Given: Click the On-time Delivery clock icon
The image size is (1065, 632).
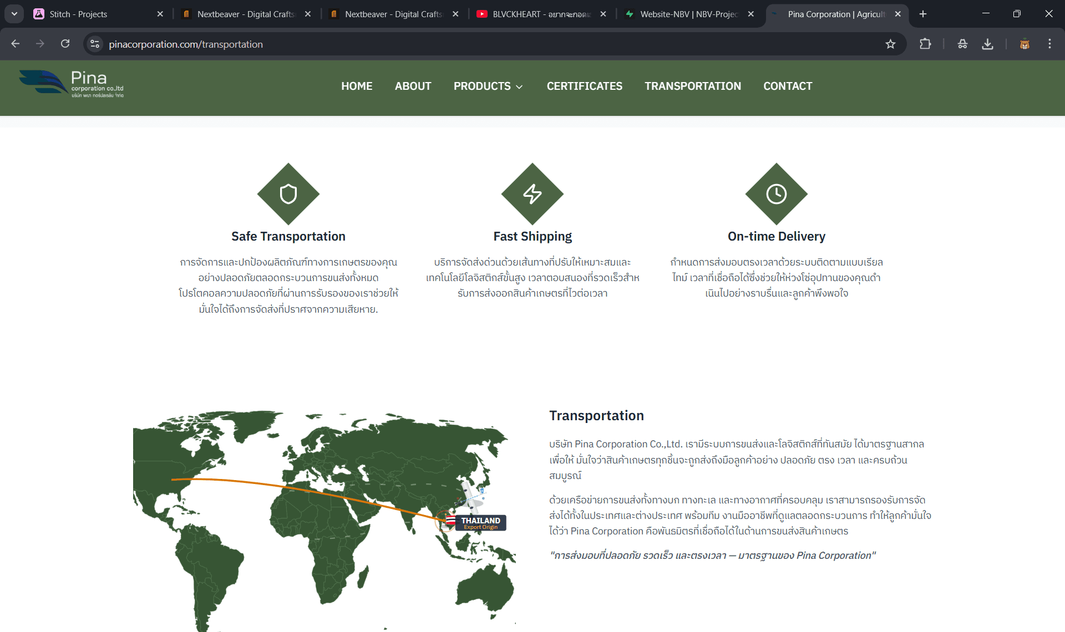Looking at the screenshot, I should (776, 194).
